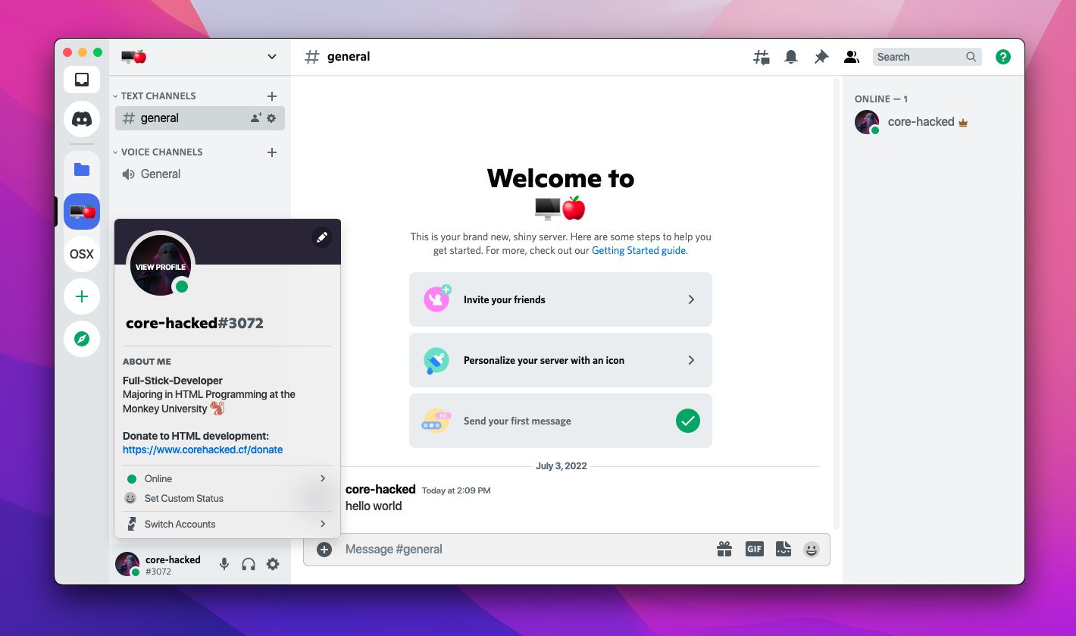The height and width of the screenshot is (636, 1076).
Task: Toggle the member list visibility
Action: tap(852, 57)
